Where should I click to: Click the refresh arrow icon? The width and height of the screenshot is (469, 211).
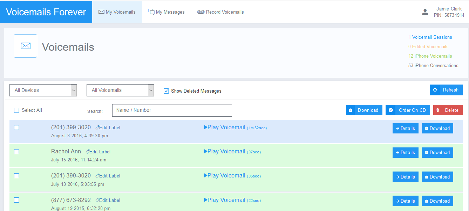435,90
